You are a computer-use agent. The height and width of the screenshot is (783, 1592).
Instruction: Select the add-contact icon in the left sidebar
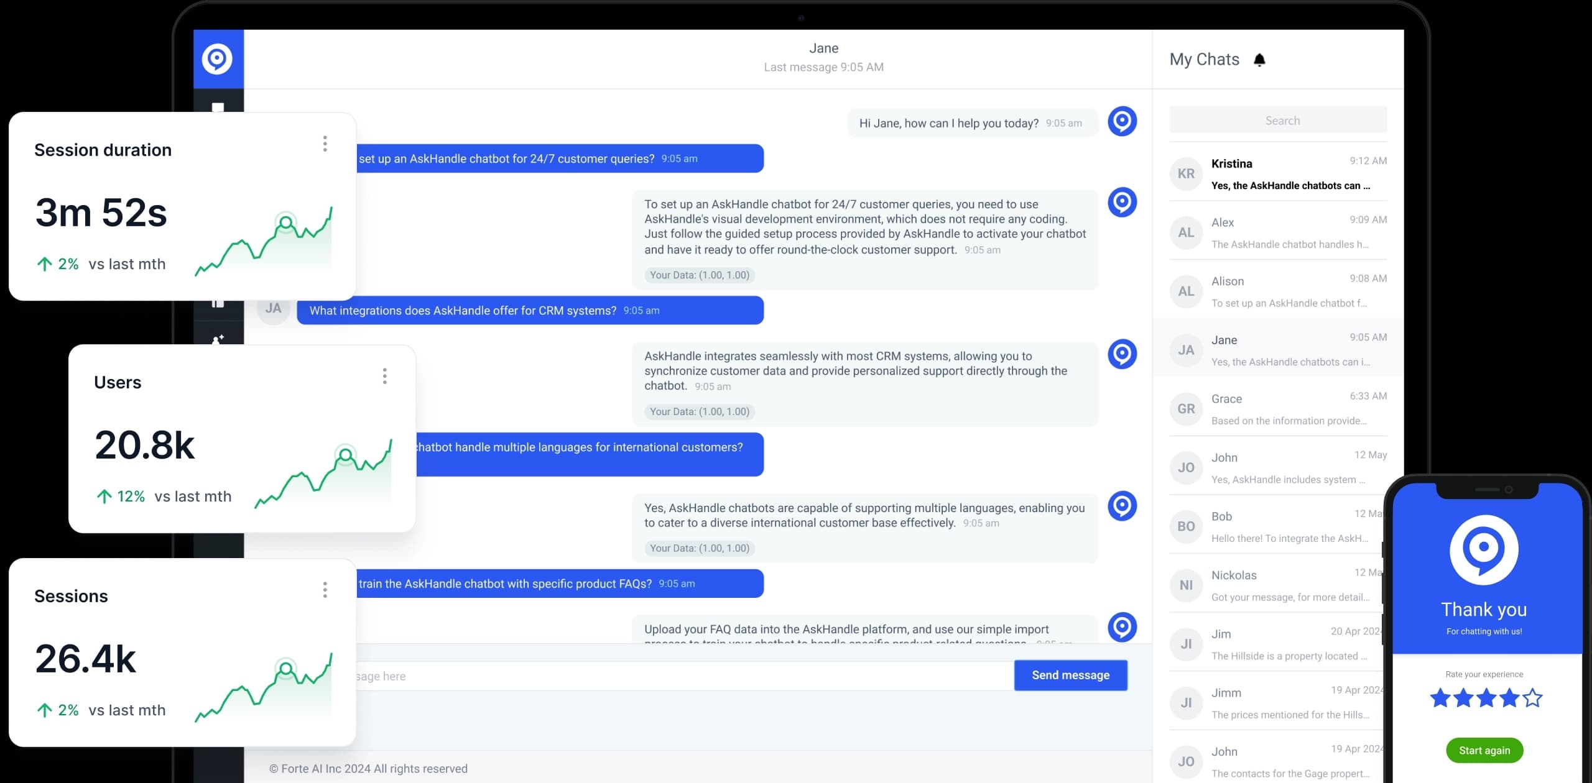pos(218,339)
